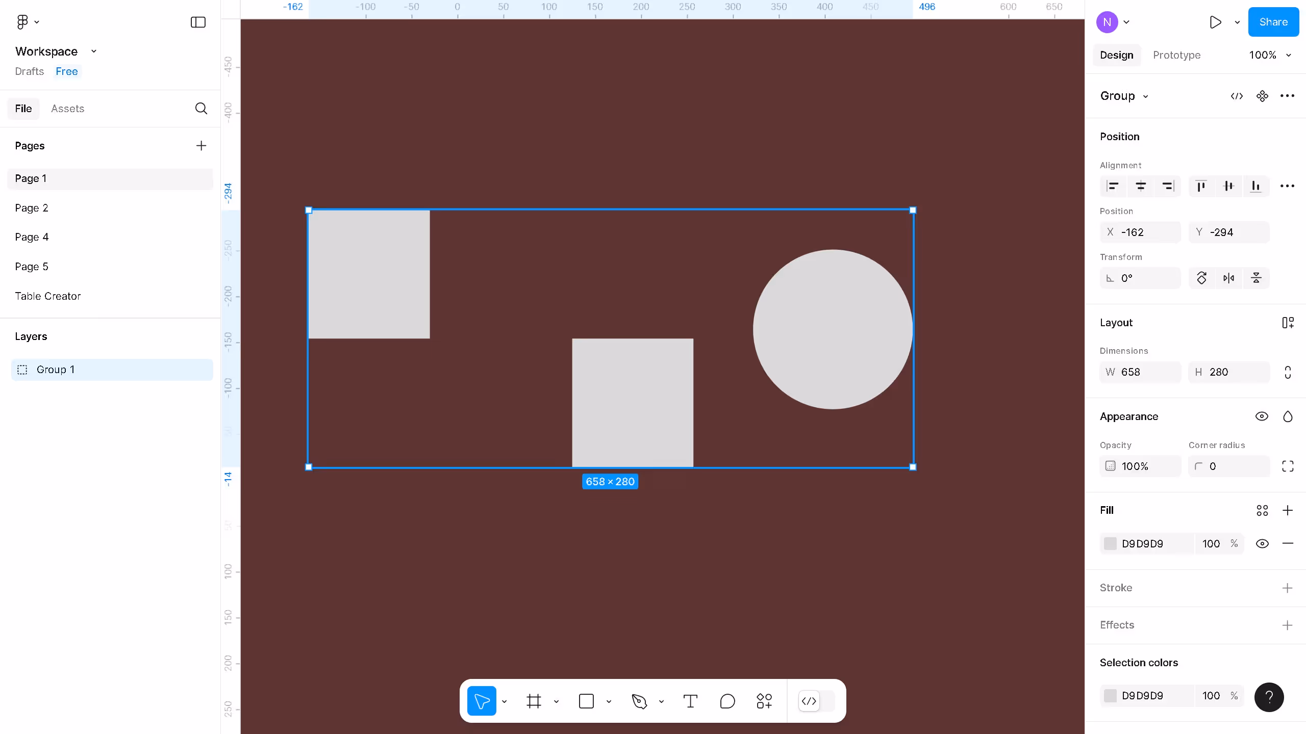Flip the selection horizontally

[x=1228, y=278]
